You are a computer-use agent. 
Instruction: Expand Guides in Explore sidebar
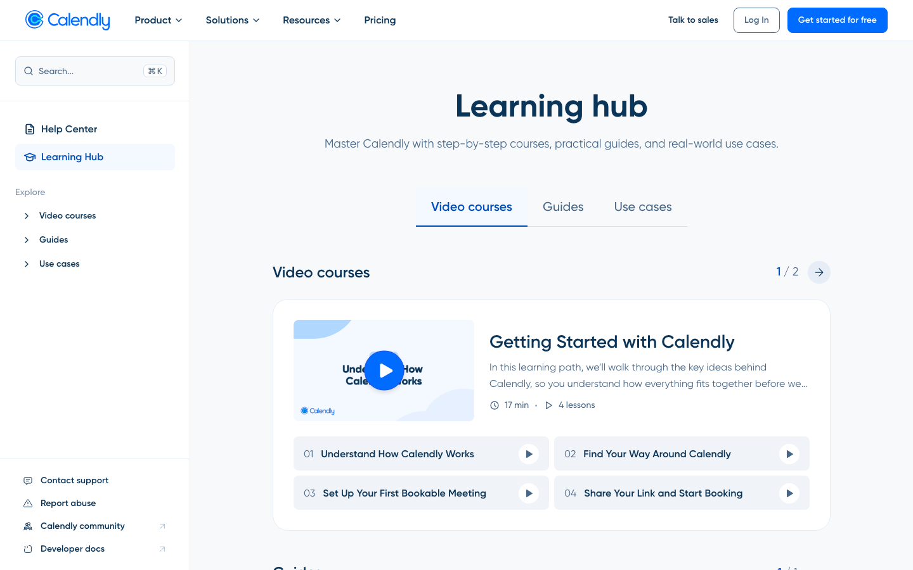27,240
